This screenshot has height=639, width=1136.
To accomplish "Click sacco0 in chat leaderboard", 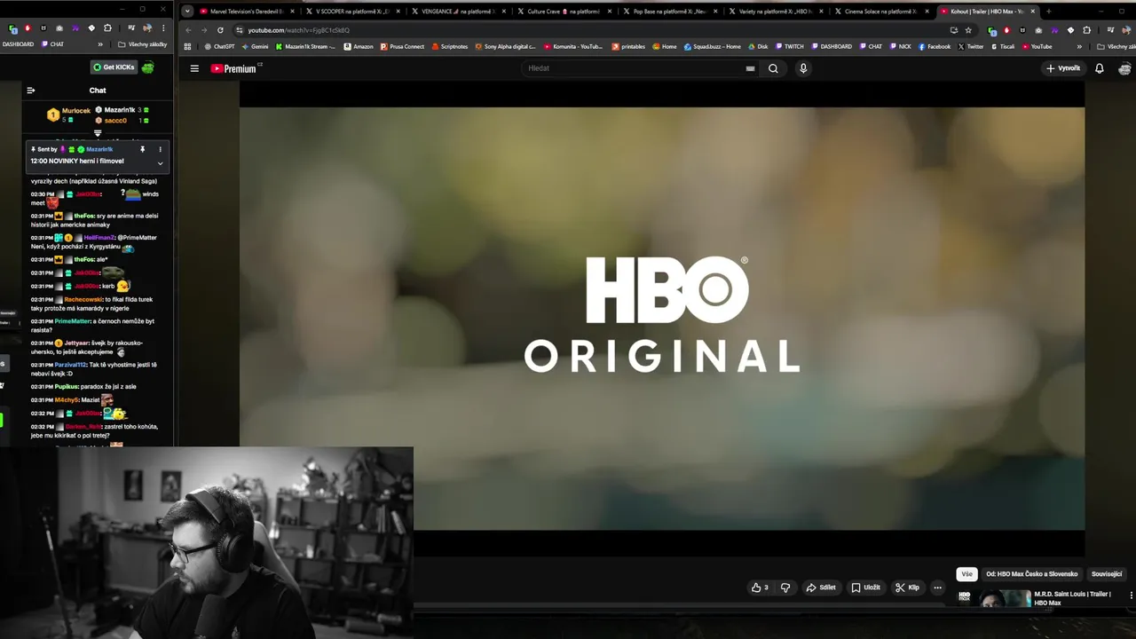I will coord(115,120).
